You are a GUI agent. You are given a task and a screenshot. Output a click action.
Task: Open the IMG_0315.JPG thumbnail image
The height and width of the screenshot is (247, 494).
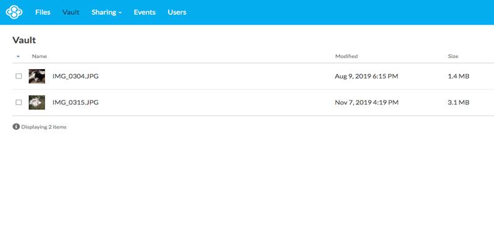click(37, 103)
